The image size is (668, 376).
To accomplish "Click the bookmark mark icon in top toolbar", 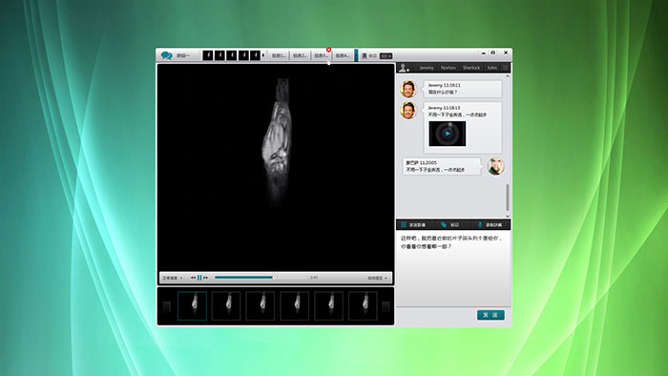I will pyautogui.click(x=365, y=55).
